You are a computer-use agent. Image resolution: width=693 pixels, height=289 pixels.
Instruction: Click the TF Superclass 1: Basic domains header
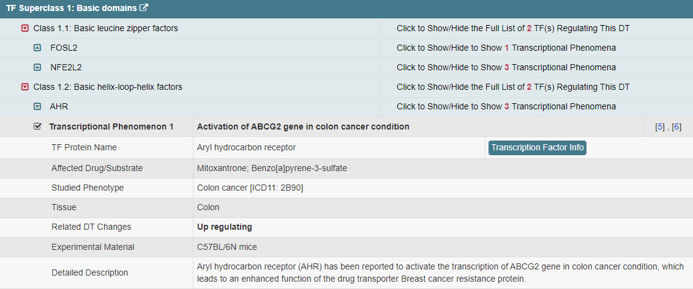tap(72, 9)
